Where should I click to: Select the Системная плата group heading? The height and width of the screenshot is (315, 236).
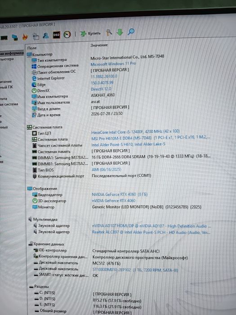point(45,127)
